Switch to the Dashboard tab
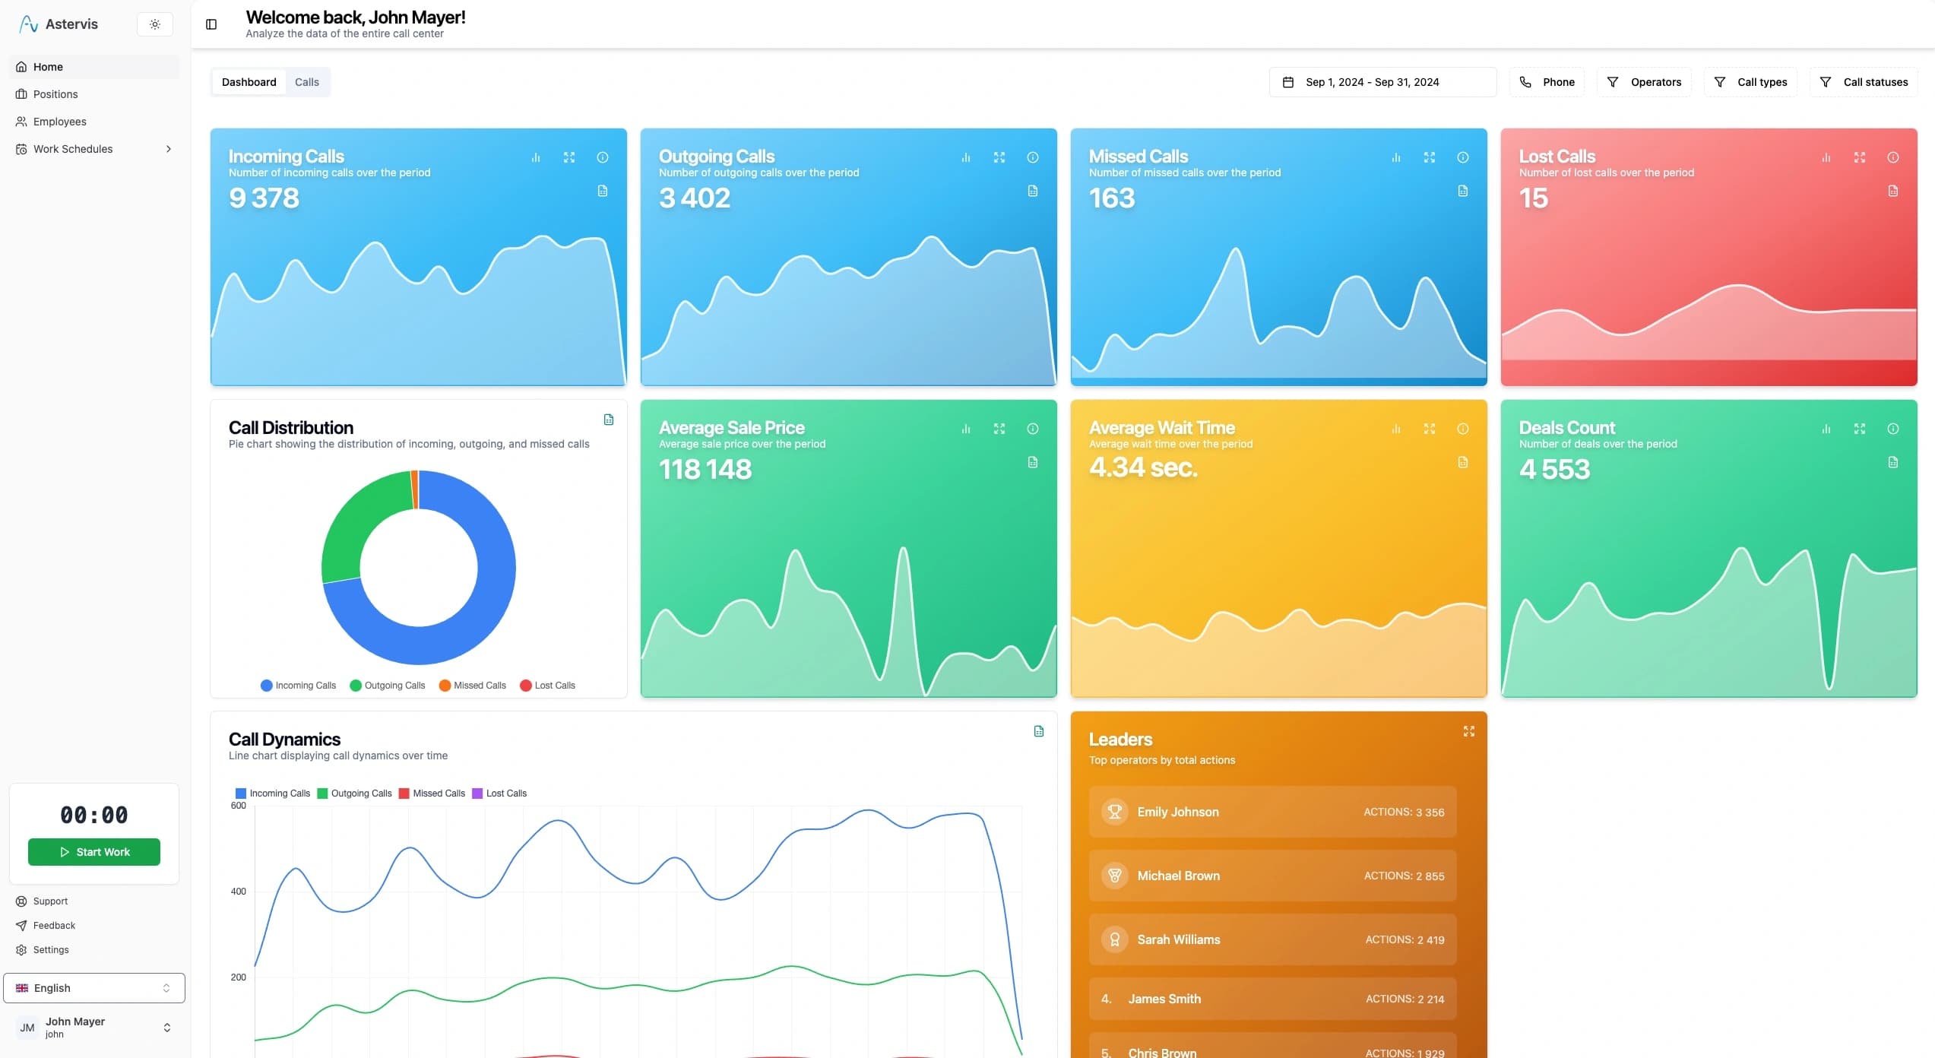This screenshot has height=1058, width=1935. point(249,82)
